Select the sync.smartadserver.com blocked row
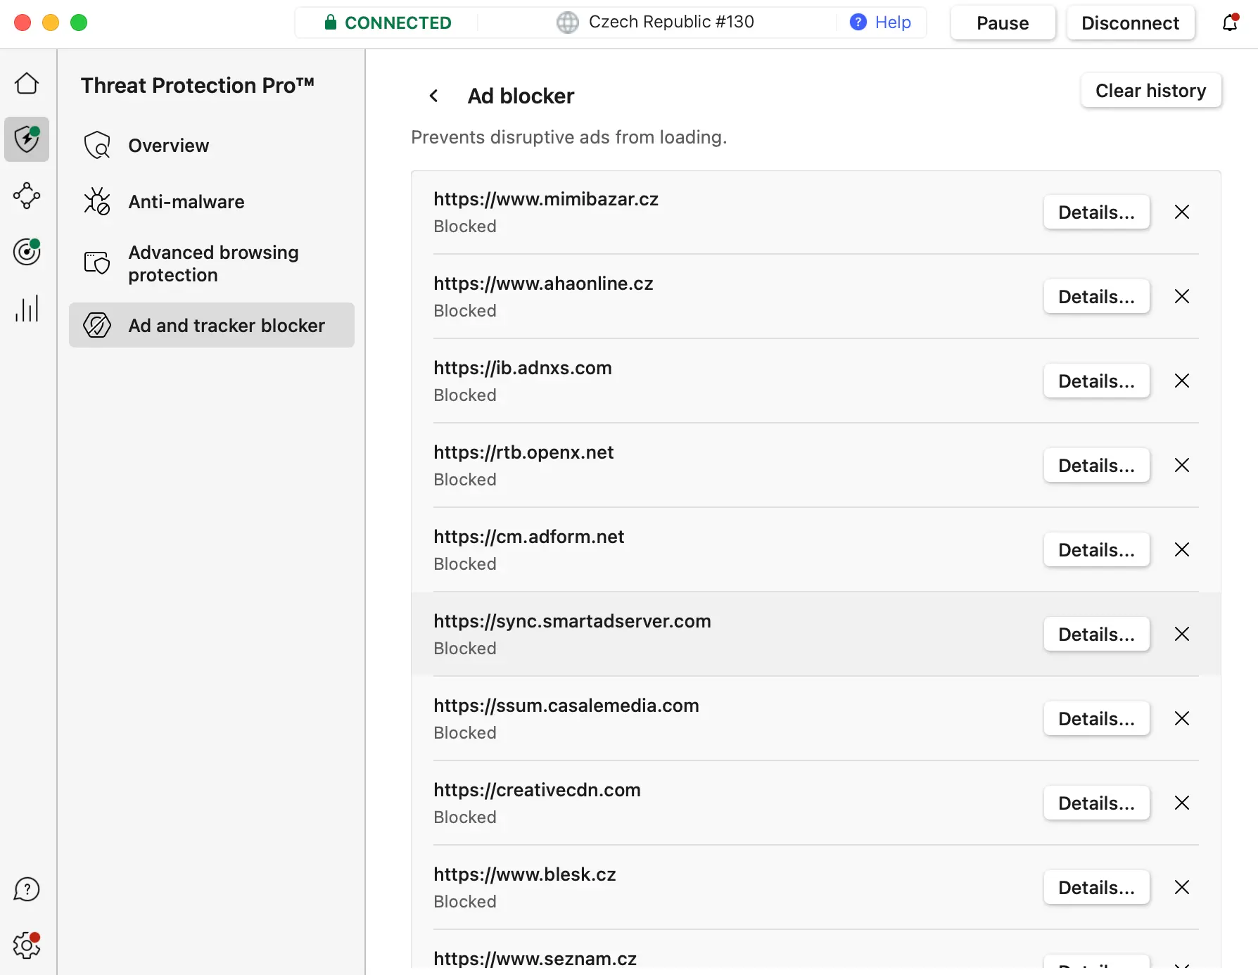 coord(704,634)
